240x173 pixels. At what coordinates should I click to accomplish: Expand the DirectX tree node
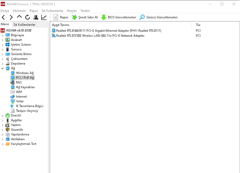pos(2,116)
